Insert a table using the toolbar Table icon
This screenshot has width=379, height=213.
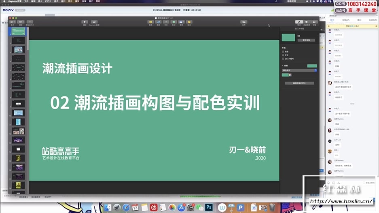(150, 22)
